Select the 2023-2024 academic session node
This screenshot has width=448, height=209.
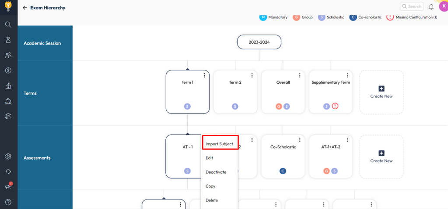[259, 42]
